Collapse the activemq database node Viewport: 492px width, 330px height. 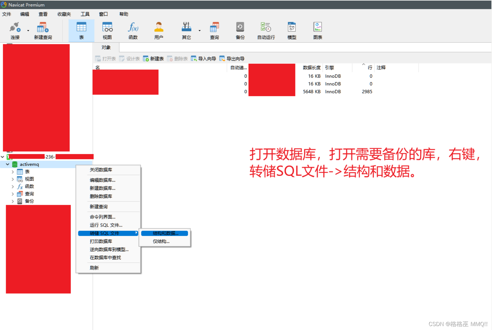pyautogui.click(x=8, y=164)
